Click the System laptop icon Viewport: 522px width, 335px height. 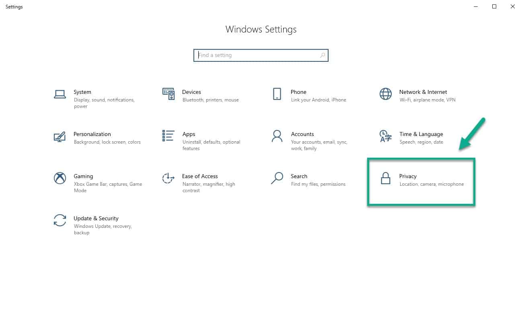tap(60, 94)
